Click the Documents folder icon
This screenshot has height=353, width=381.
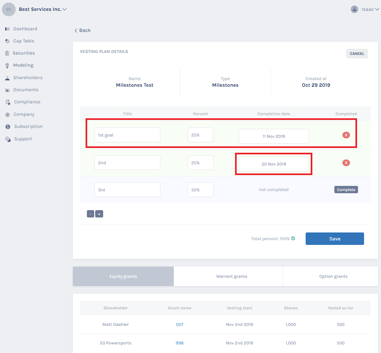coord(7,90)
